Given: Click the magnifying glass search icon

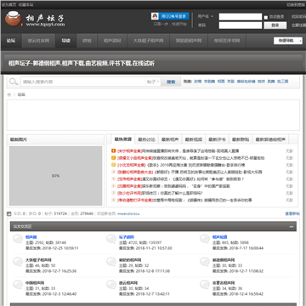Looking at the screenshot, I should (14, 82).
